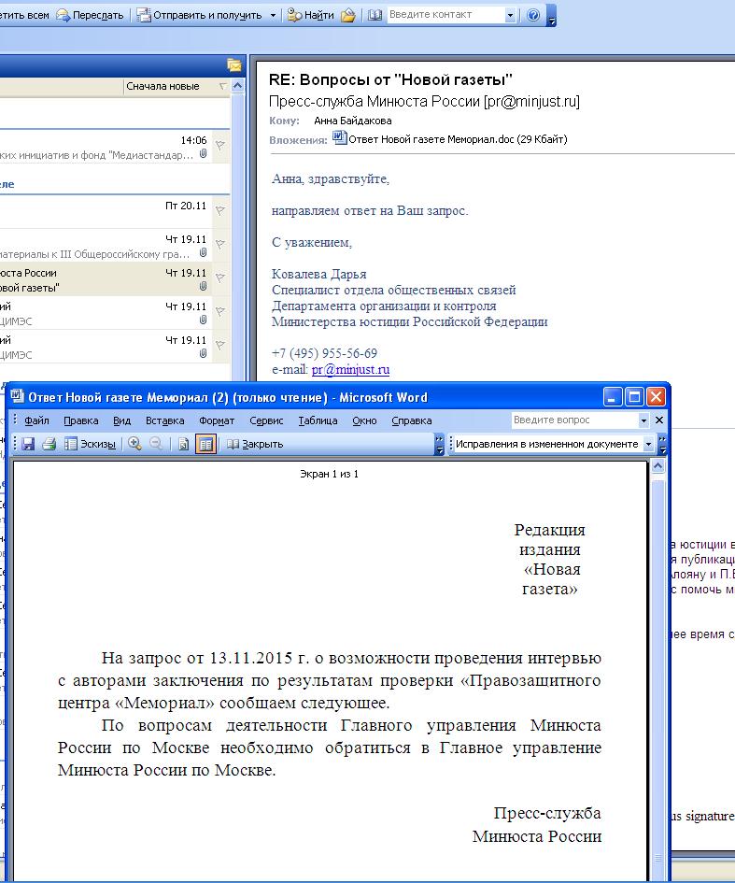Click the Переслать forward button
This screenshot has width=735, height=883.
(x=92, y=15)
